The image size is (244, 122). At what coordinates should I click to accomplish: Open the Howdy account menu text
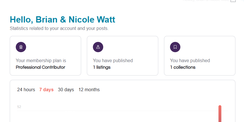pos(206,1)
